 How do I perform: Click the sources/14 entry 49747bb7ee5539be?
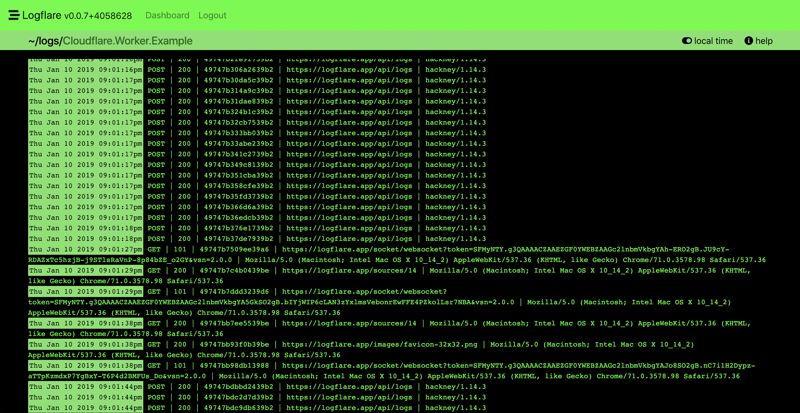234,323
